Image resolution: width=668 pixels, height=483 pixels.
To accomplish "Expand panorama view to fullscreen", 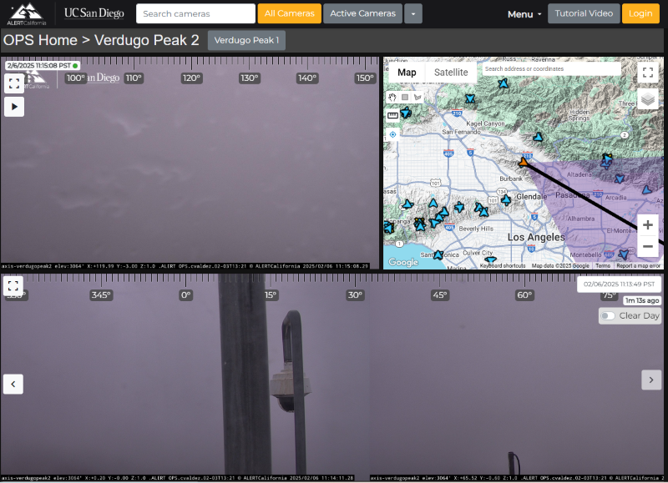I will click(x=13, y=286).
